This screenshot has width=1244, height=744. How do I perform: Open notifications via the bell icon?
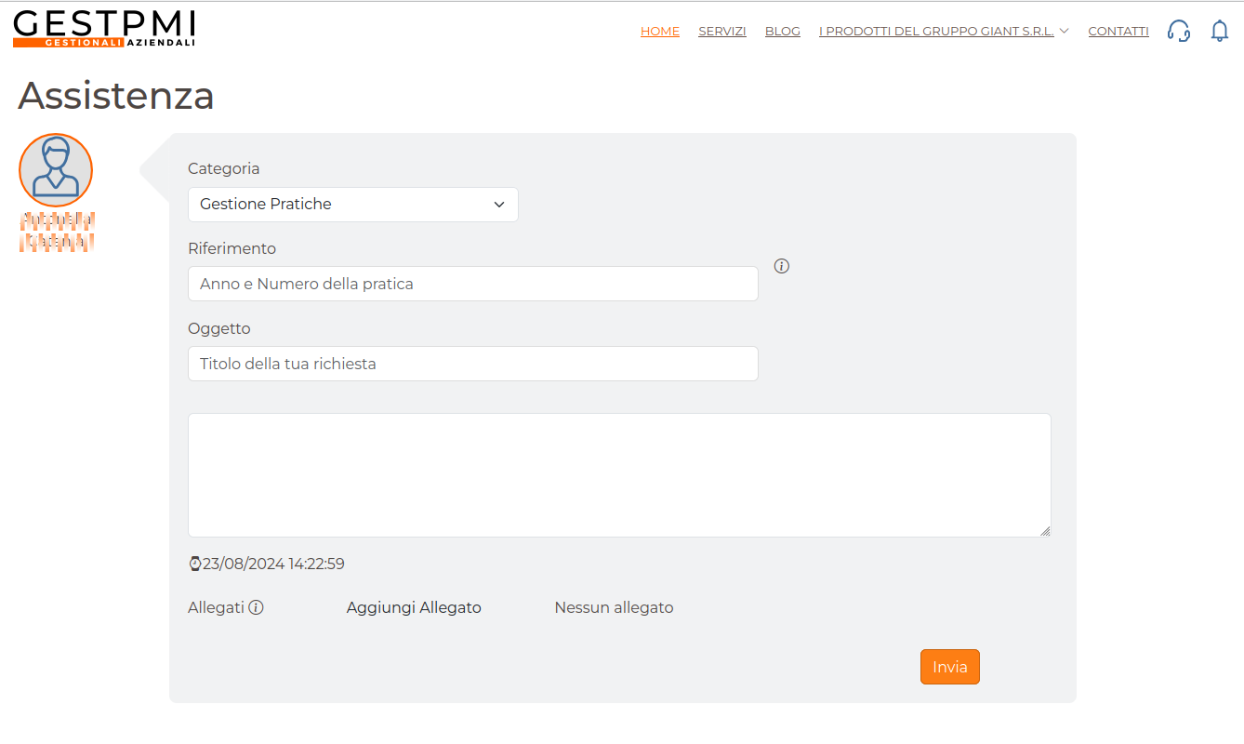click(1219, 31)
